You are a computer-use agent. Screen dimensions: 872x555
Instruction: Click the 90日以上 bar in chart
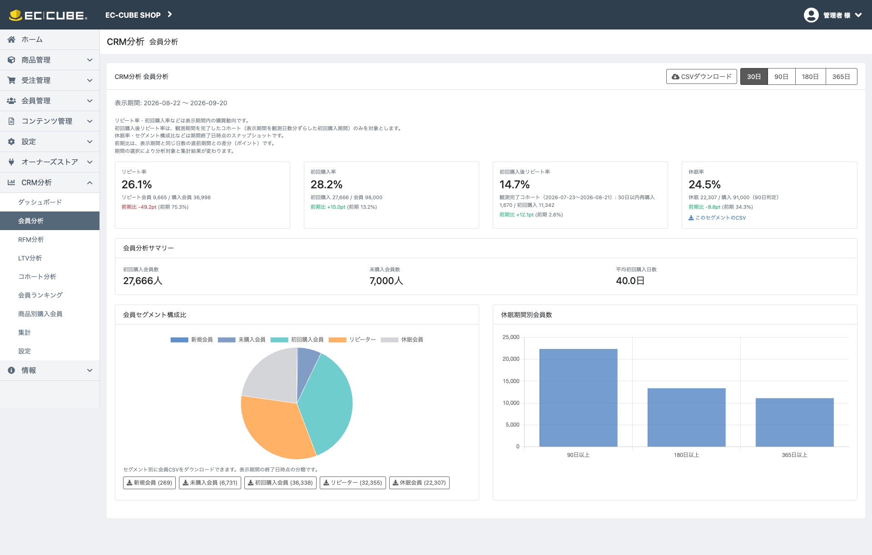(x=578, y=398)
